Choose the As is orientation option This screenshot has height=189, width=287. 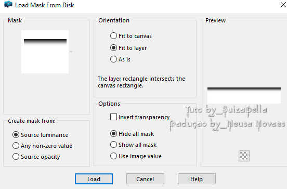[x=113, y=59]
